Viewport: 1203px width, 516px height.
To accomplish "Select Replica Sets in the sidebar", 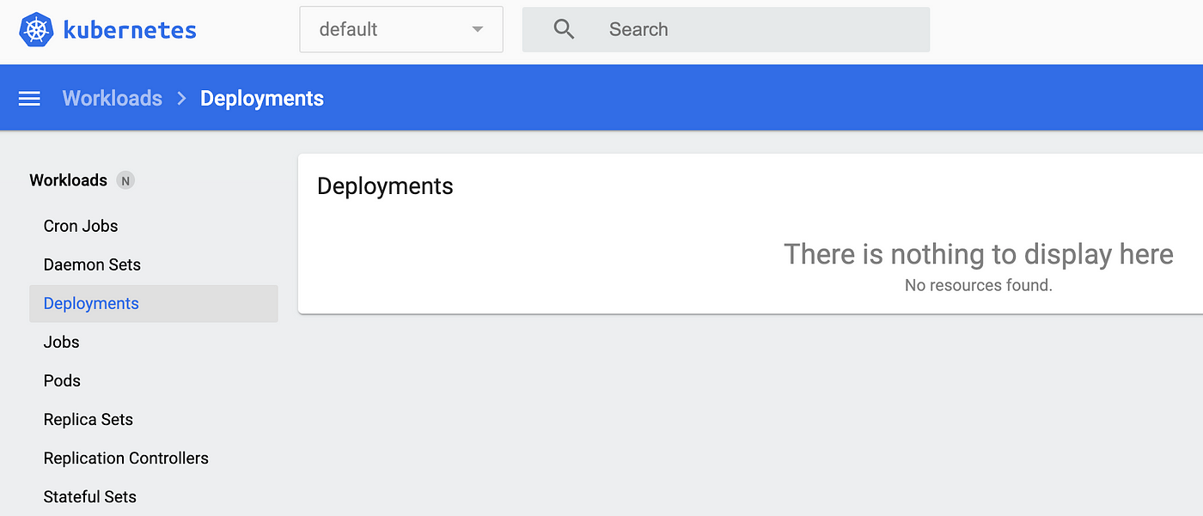I will click(x=89, y=419).
